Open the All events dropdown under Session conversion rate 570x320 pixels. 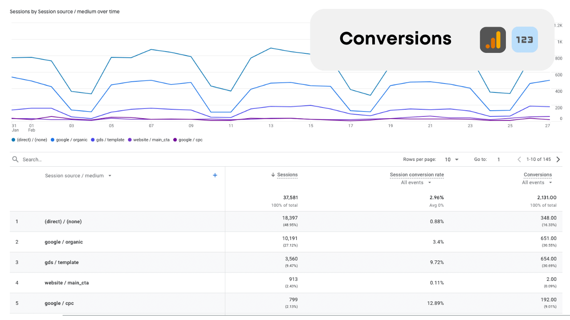[x=416, y=182]
